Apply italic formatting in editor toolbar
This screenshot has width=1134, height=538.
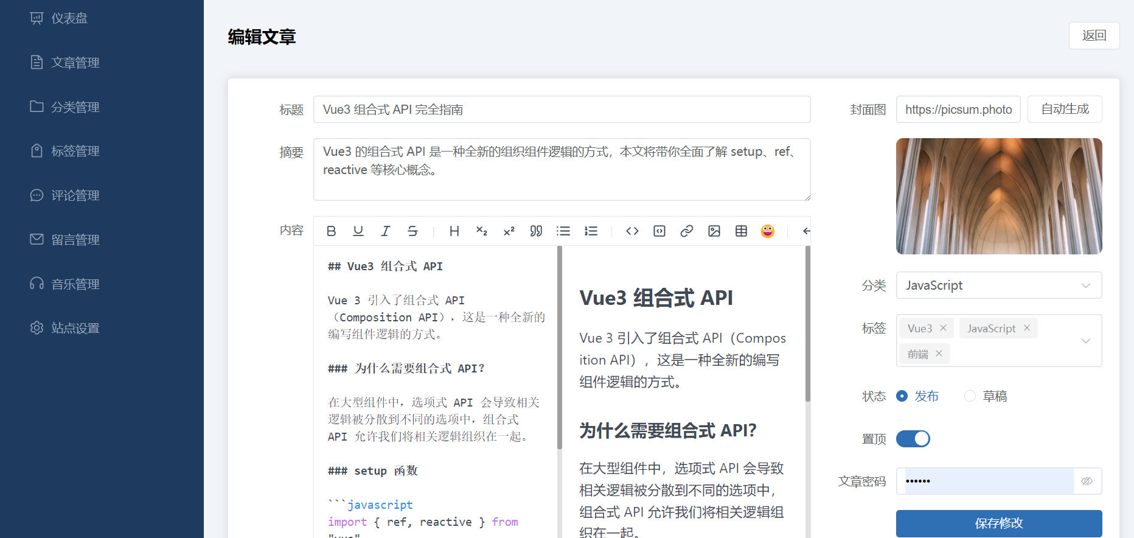[386, 231]
